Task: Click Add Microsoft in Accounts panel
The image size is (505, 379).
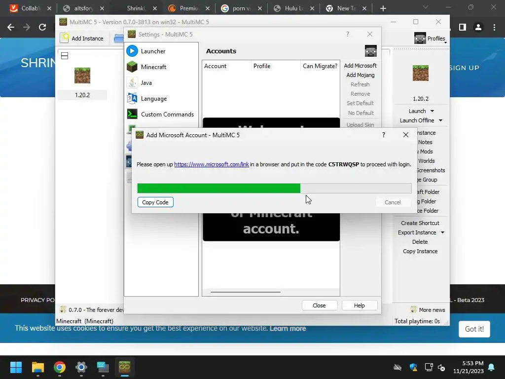Action: point(360,66)
